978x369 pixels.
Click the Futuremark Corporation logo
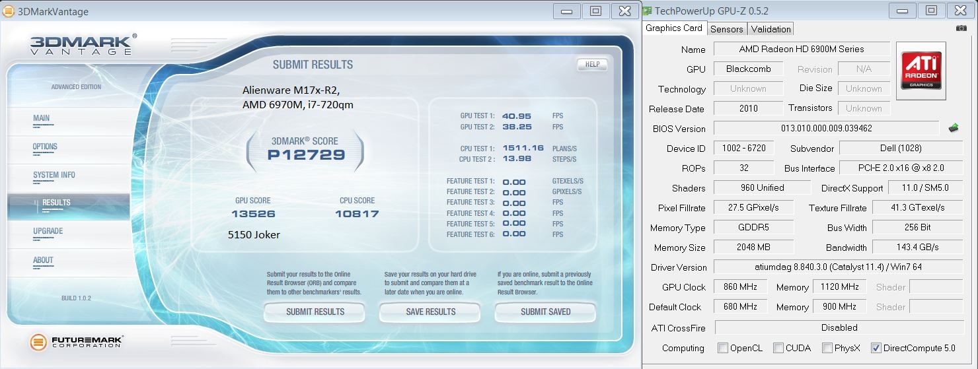point(77,342)
